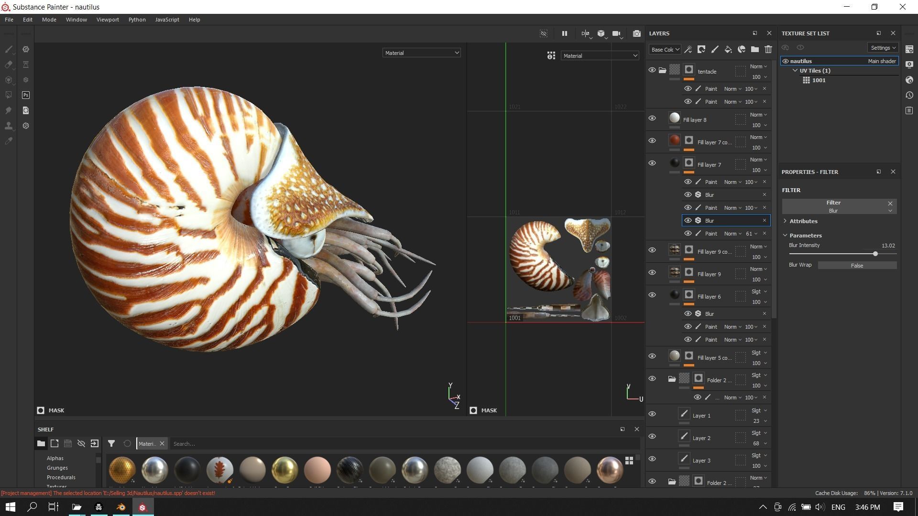918x516 pixels.
Task: Take a viewport screenshot with camera icon
Action: point(637,33)
